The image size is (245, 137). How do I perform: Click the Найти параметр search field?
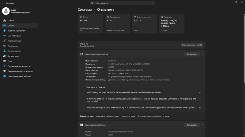[123, 3]
